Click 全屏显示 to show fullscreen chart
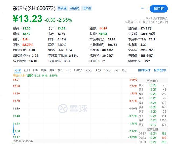172x144 pixels. [x=160, y=70]
